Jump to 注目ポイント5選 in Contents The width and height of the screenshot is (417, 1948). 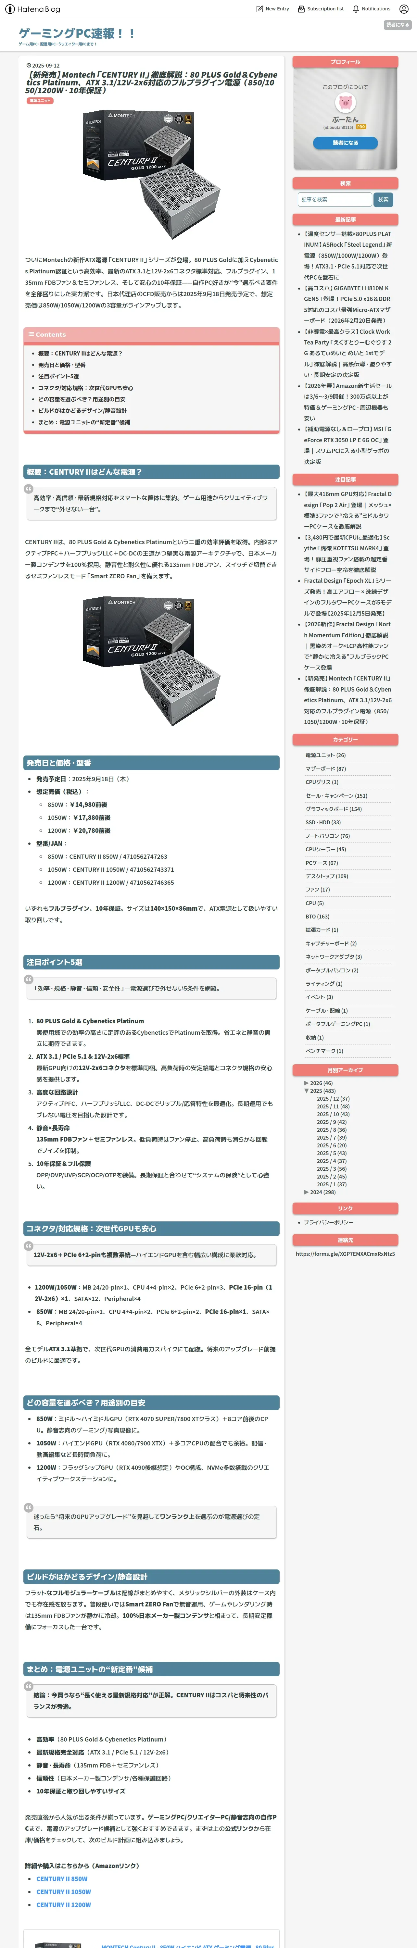tap(58, 376)
